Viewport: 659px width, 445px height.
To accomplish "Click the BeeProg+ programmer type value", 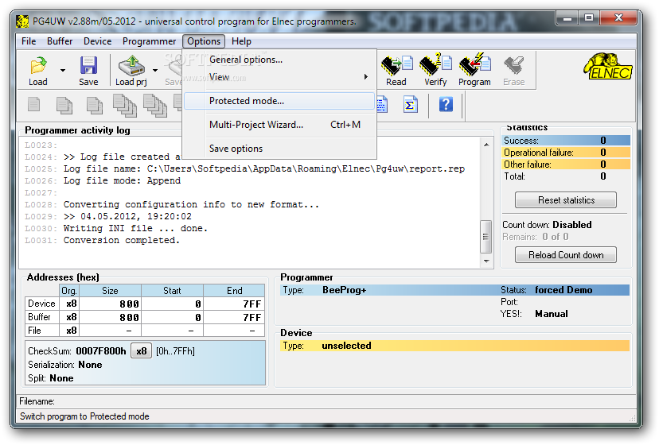I will [344, 290].
